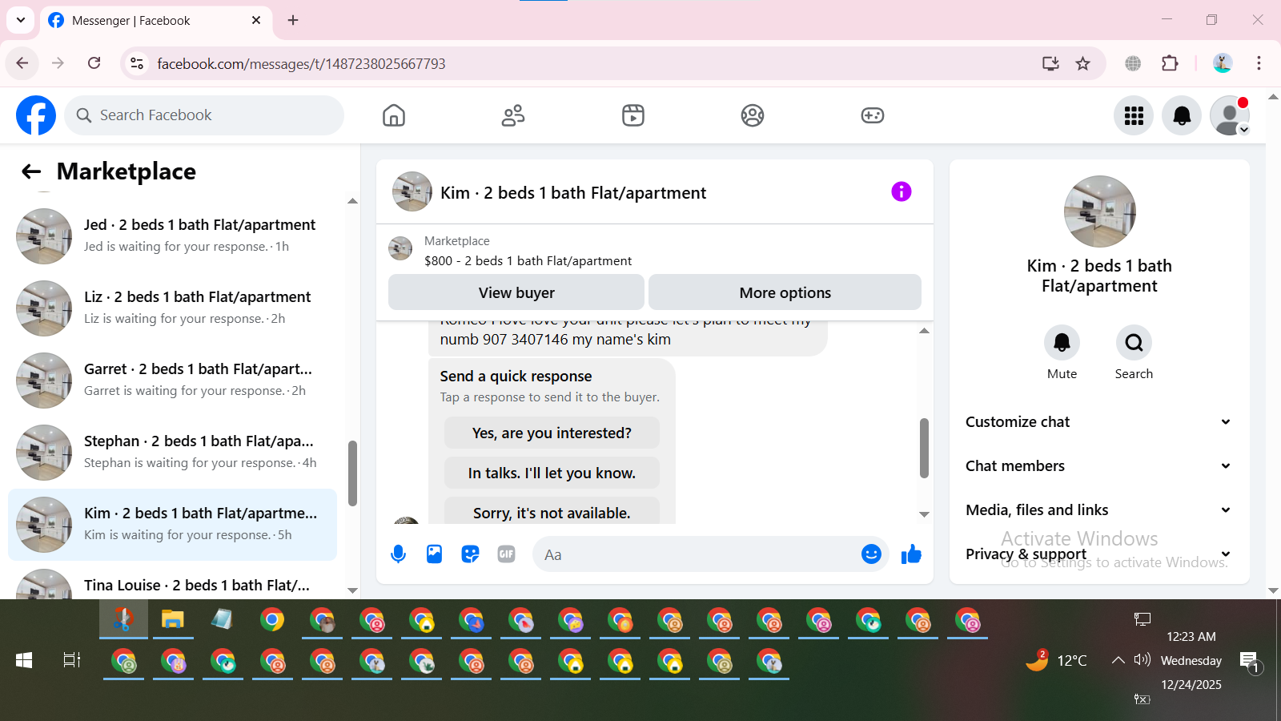Viewport: 1281px width, 721px height.
Task: Open the Facebook menu grid icon
Action: (x=1134, y=115)
